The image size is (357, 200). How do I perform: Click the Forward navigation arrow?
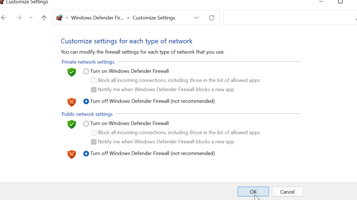(x=19, y=18)
